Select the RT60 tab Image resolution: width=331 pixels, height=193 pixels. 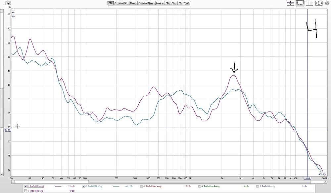(186, 3)
